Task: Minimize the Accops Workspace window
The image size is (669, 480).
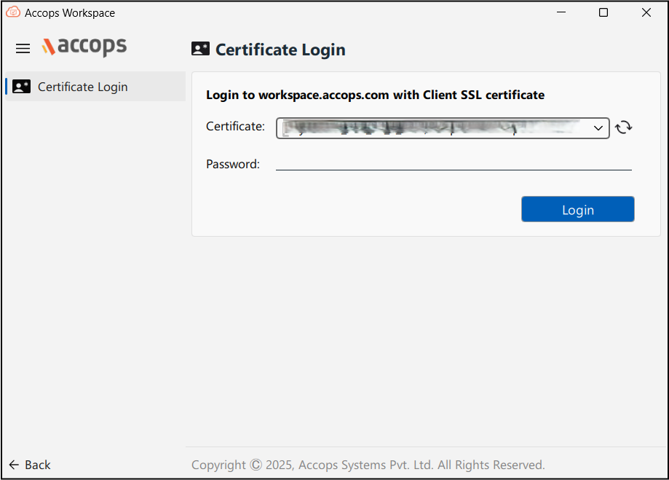Action: [561, 12]
